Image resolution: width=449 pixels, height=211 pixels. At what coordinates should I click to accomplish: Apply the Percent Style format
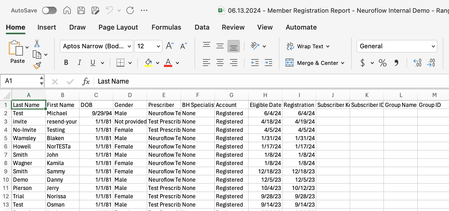coord(382,63)
